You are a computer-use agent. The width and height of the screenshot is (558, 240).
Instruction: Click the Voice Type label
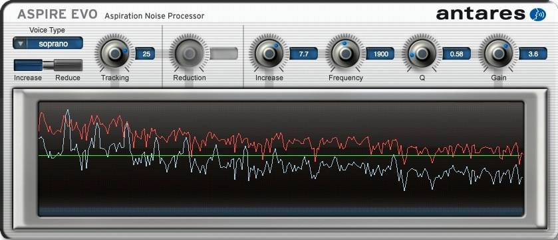coord(47,30)
